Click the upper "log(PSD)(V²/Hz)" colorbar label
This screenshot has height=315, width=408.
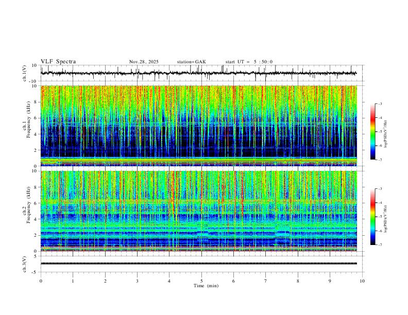pyautogui.click(x=386, y=134)
